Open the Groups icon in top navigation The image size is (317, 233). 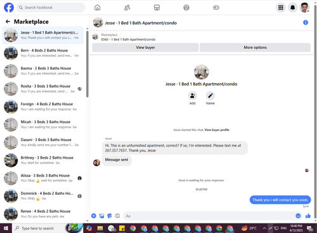click(x=186, y=8)
